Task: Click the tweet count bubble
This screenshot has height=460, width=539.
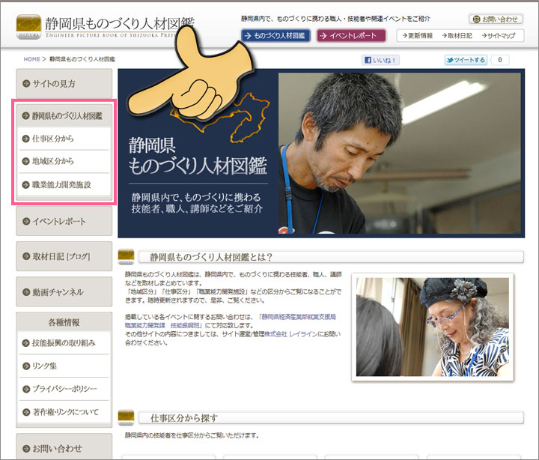Action: [500, 60]
